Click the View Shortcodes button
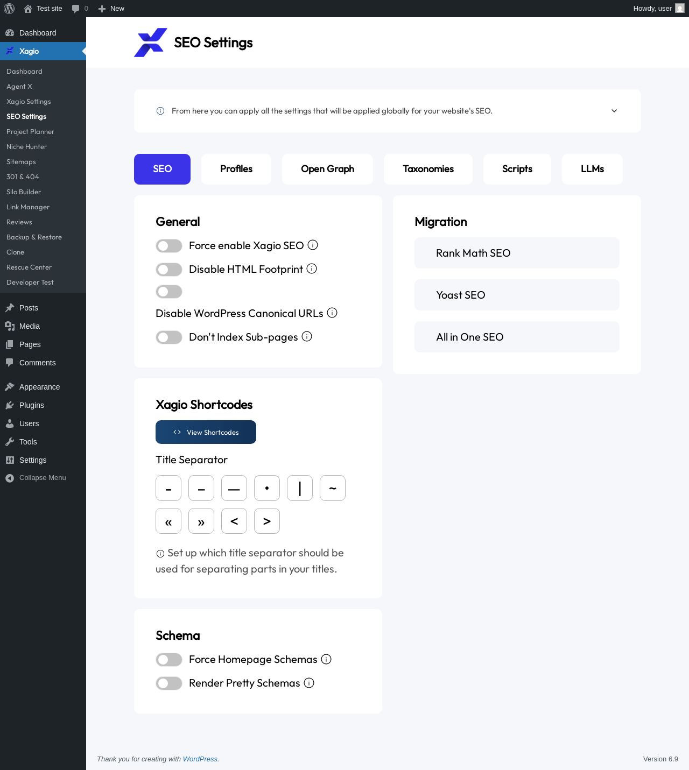 (206, 432)
